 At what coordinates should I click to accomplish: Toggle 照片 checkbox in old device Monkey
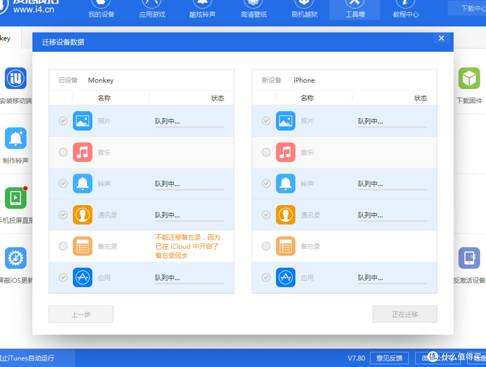tap(63, 121)
